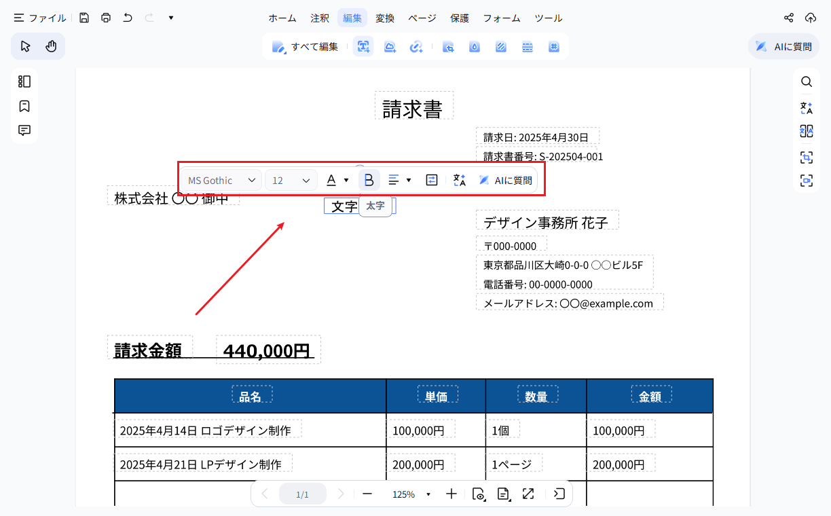This screenshot has height=516, width=831.
Task: Click the search magnifier icon
Action: [x=807, y=81]
